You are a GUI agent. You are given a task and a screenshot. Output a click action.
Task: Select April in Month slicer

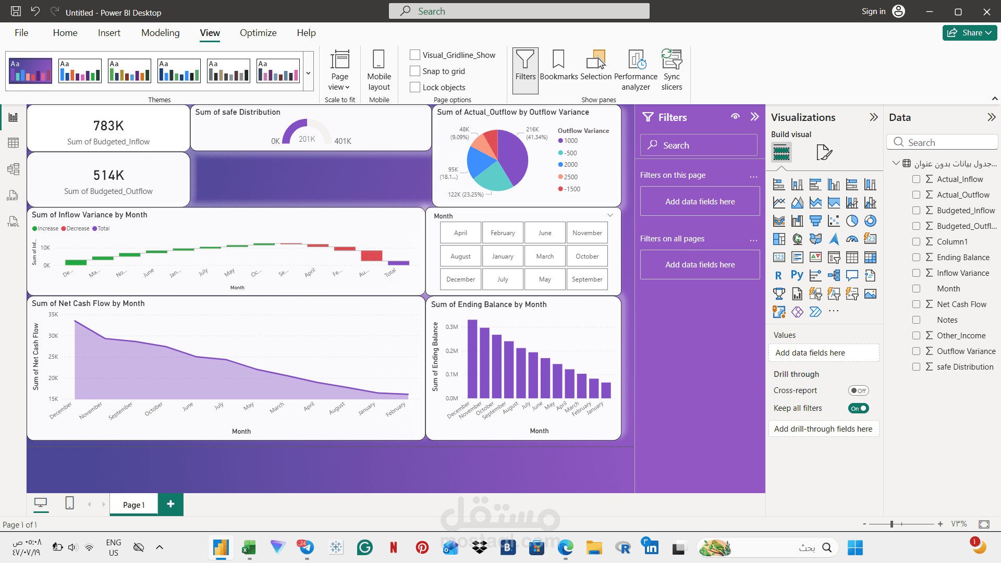click(460, 232)
